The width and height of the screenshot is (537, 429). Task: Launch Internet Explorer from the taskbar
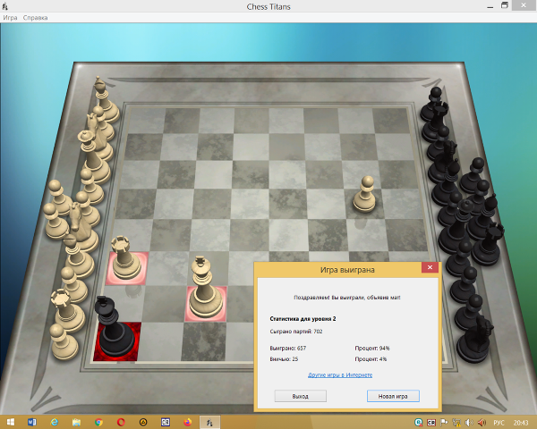pos(55,421)
